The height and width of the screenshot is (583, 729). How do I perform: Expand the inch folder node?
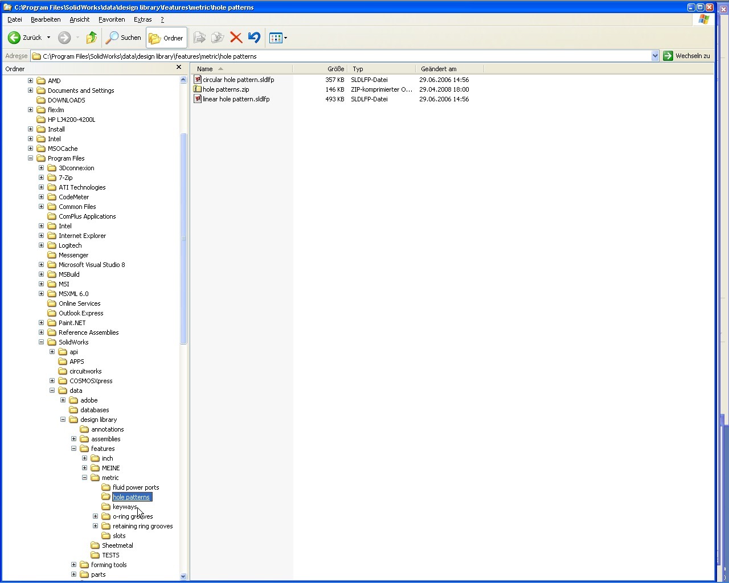(x=85, y=458)
